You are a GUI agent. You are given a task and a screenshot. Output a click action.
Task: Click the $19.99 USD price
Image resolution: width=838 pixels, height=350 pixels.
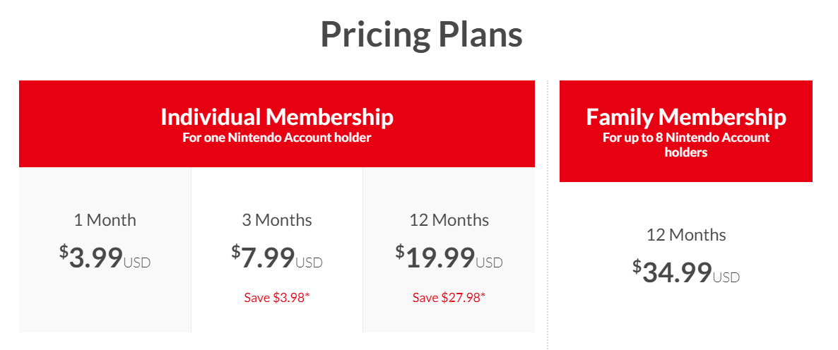[449, 258]
